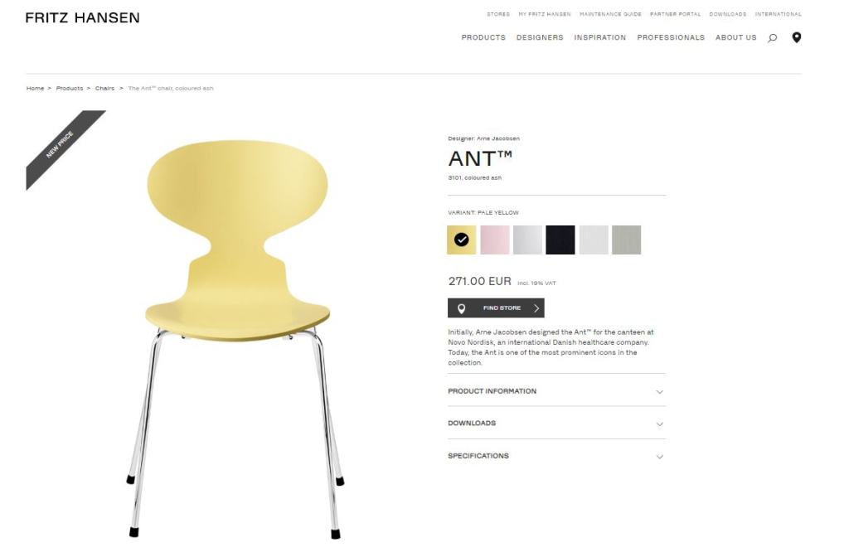Screen dimensions: 849x557
Task: Choose the pink colour variant
Action: 494,240
